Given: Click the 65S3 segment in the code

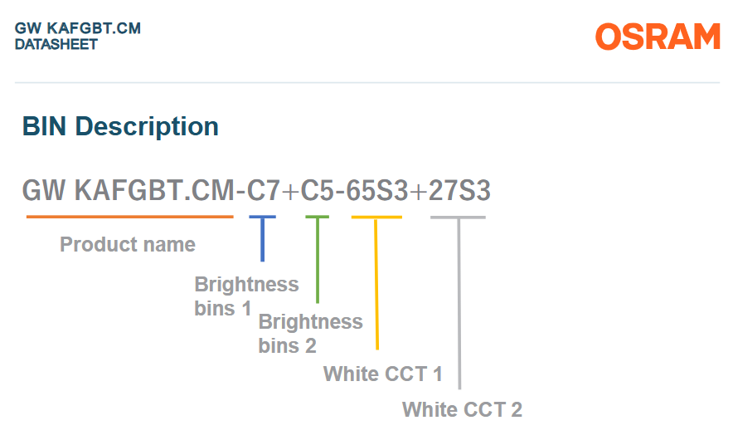Looking at the screenshot, I should pyautogui.click(x=377, y=190).
